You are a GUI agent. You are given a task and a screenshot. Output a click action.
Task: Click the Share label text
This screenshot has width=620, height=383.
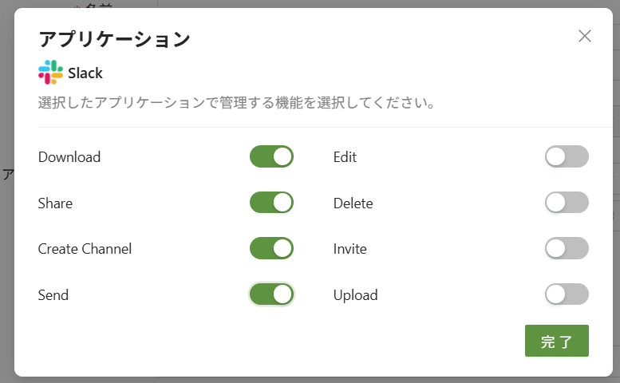coord(55,203)
